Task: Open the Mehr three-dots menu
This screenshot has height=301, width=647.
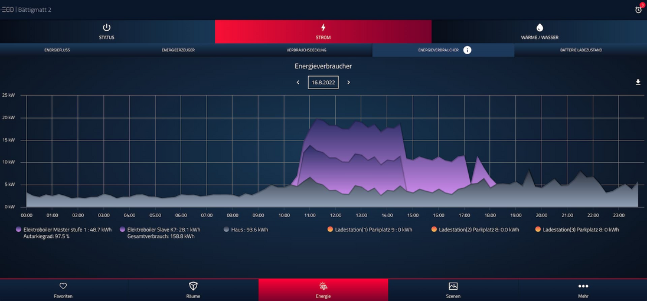Action: [x=583, y=286]
